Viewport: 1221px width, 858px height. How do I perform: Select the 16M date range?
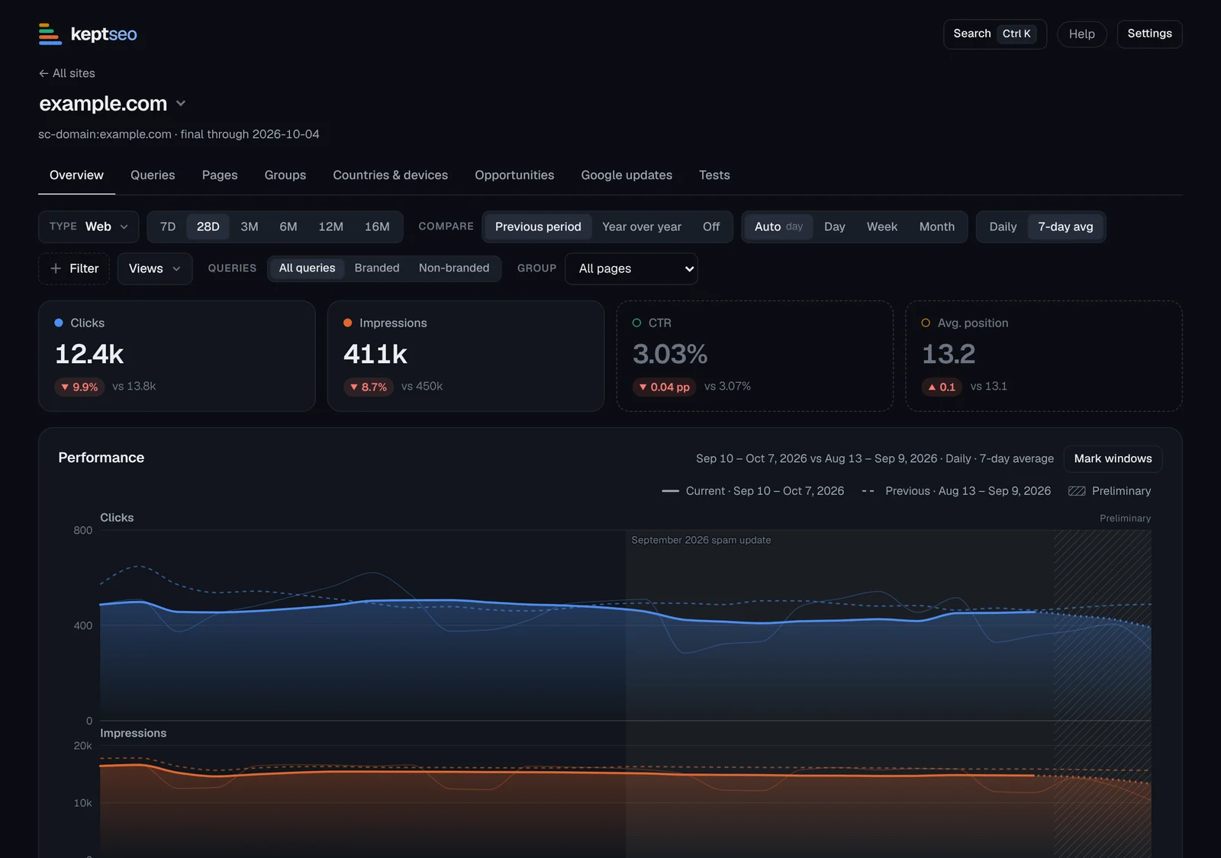[377, 227]
